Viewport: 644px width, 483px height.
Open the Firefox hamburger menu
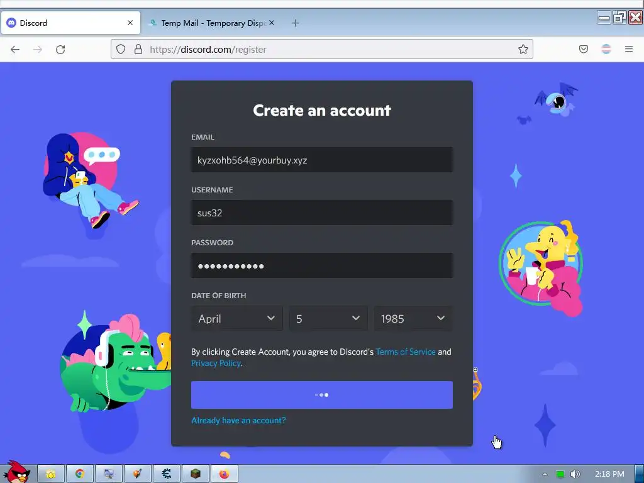click(x=629, y=49)
